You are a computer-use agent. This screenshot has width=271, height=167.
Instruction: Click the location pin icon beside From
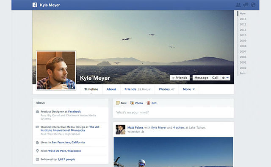(x=37, y=151)
